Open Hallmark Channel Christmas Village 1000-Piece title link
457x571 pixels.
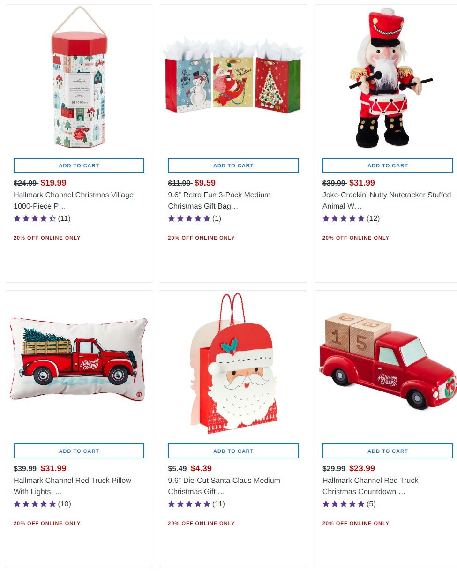[74, 200]
